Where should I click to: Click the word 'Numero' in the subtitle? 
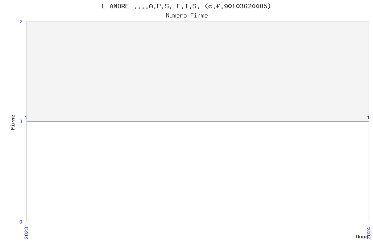176,16
